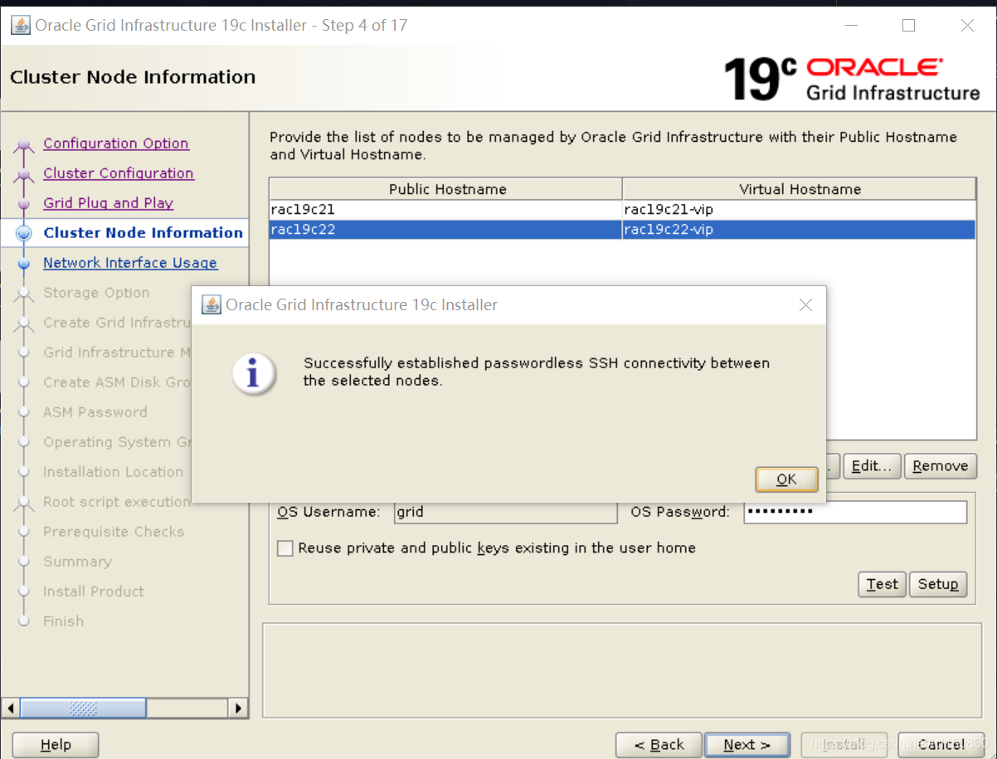Click the Java icon in the main window title bar

[x=21, y=25]
